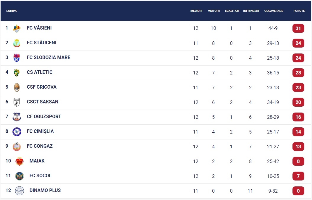
Task: Click the VICTORII column header
Action: [x=214, y=11]
